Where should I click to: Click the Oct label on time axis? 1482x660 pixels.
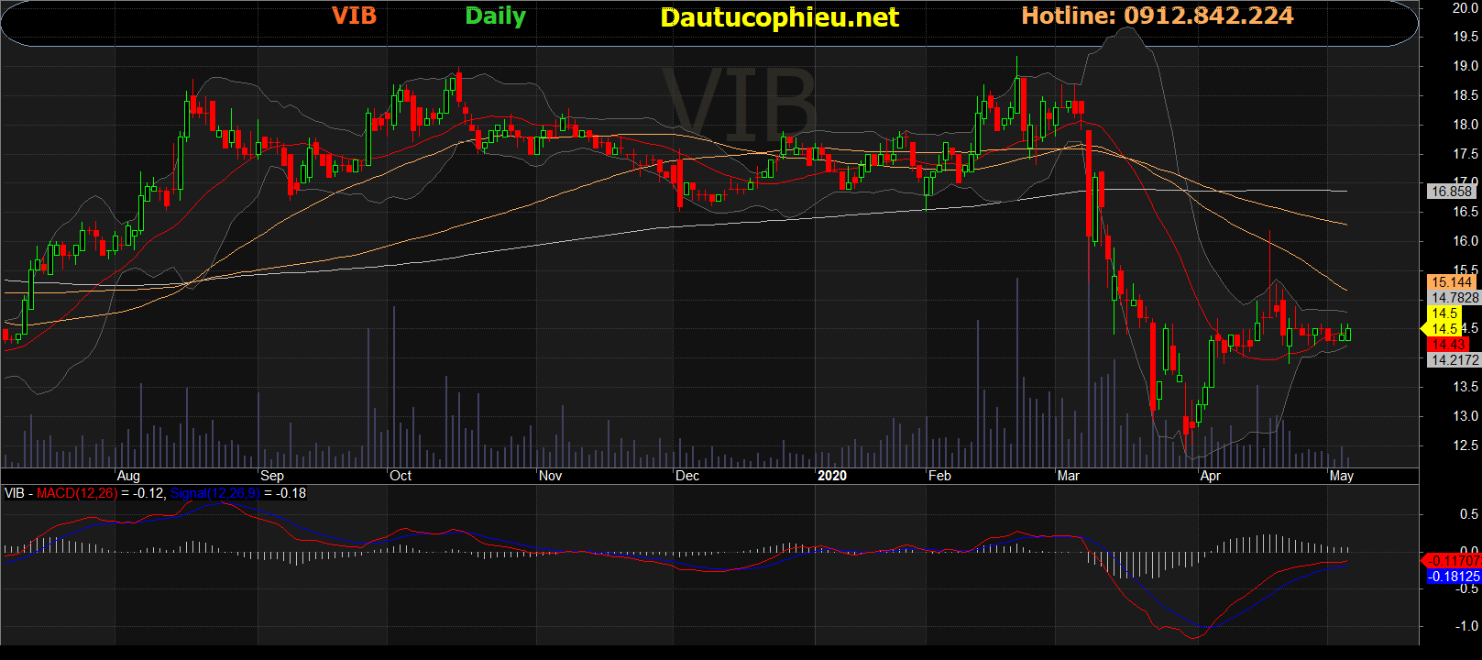point(401,476)
